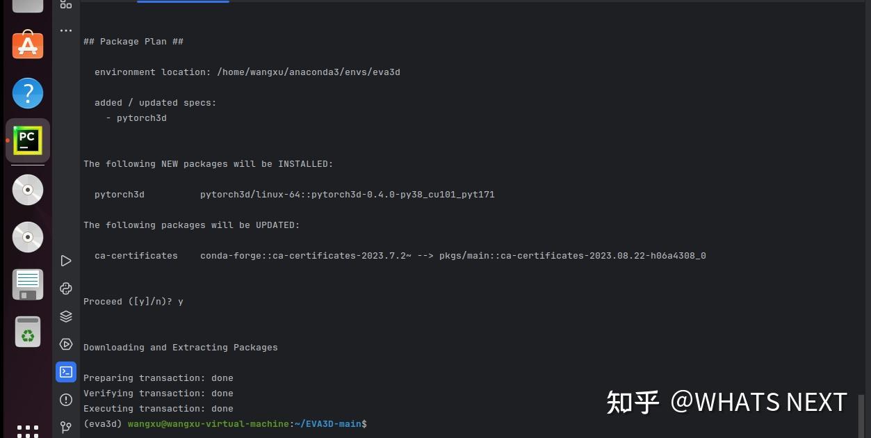Select the active terminal session tab
Screen dimensions: 871x438
coord(183,2)
